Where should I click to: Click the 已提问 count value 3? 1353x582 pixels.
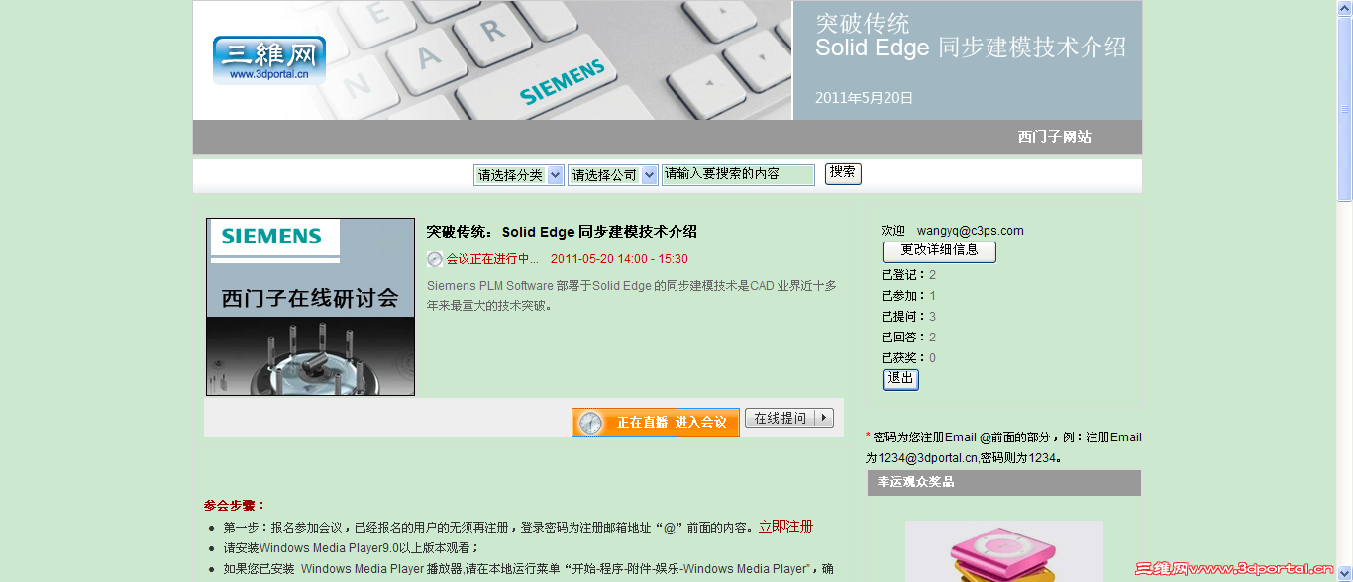tap(932, 317)
